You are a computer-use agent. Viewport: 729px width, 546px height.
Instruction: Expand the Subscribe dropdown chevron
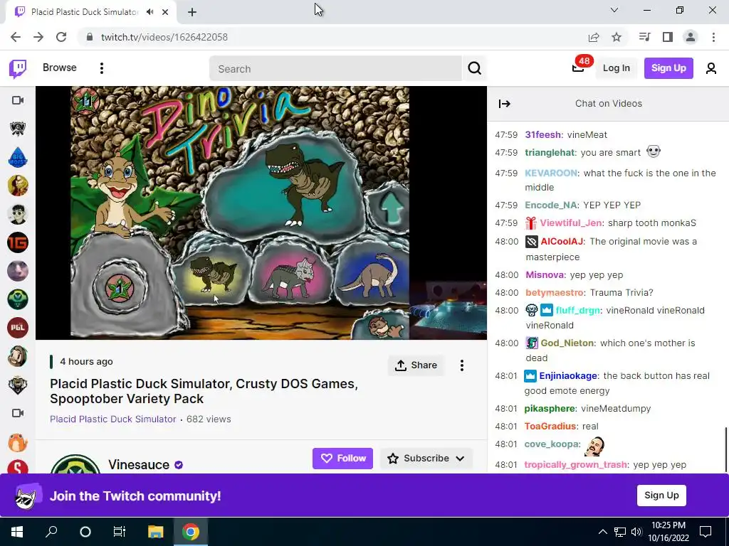461,459
